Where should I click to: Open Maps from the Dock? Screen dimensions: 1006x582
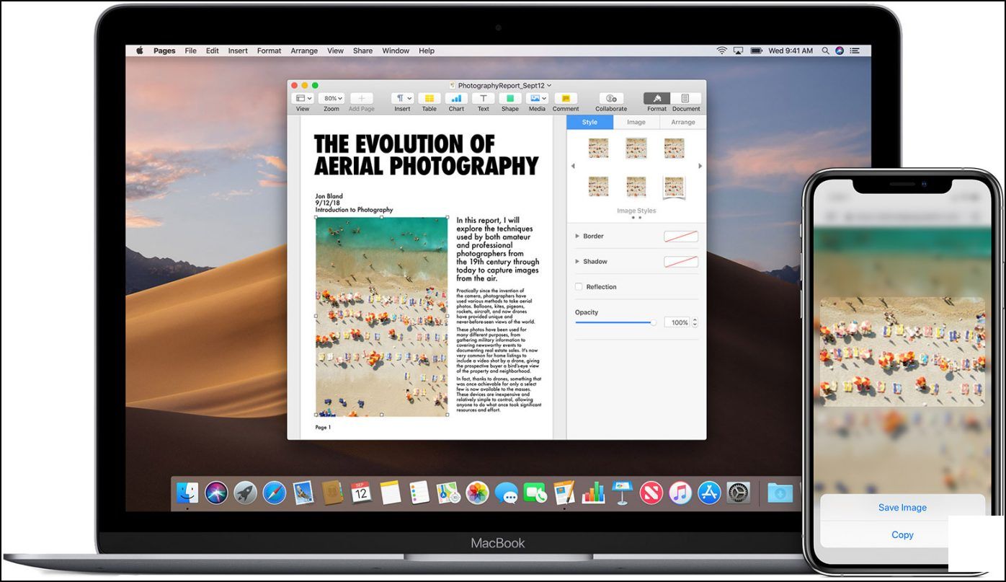coord(448,493)
